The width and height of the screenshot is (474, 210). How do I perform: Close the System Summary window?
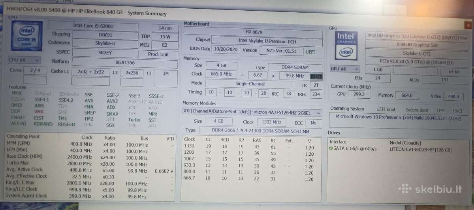click(468, 25)
